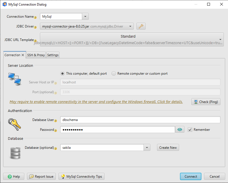Show password with the eye icon
The width and height of the screenshot is (228, 183).
click(x=180, y=129)
